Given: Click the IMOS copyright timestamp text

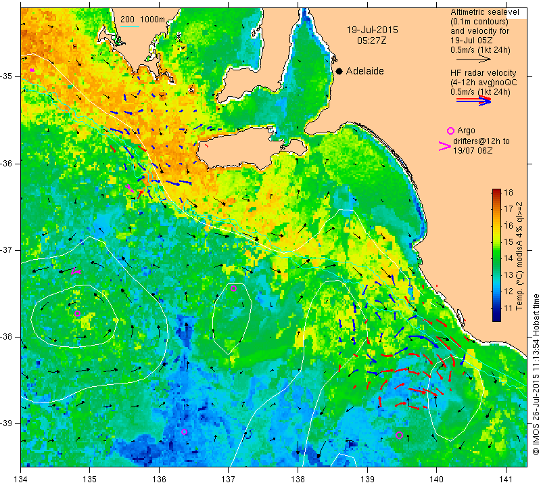Looking at the screenshot, I should tap(536, 374).
